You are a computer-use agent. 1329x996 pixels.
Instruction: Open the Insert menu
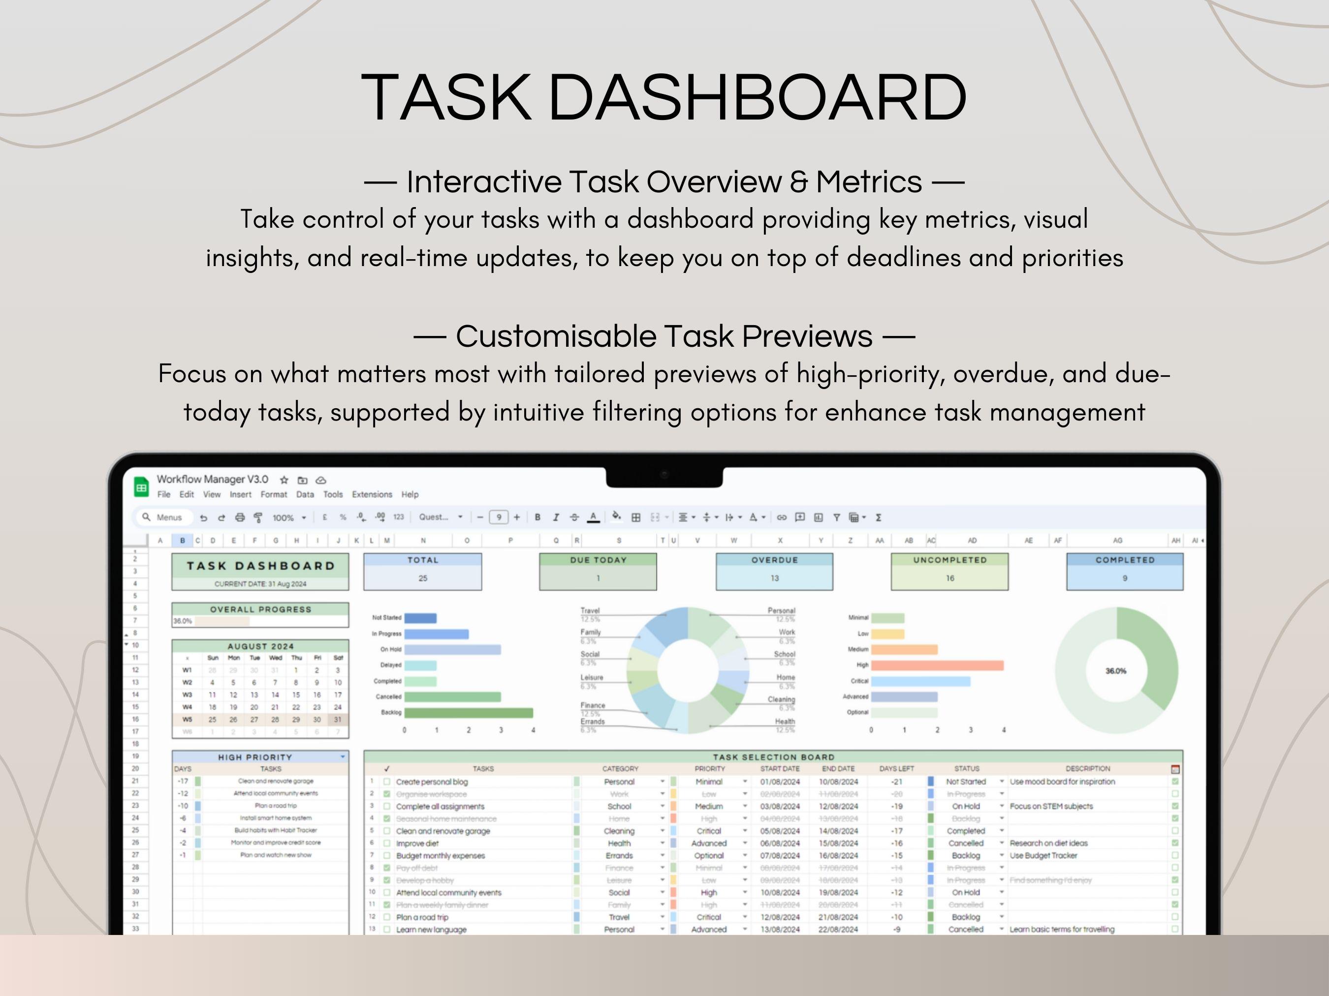coord(240,495)
